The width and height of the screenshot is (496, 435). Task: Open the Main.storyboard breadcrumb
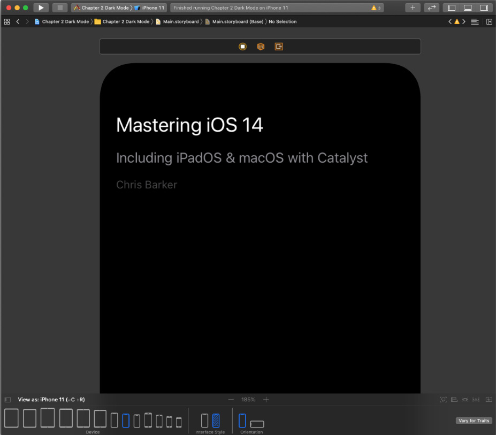(x=178, y=21)
